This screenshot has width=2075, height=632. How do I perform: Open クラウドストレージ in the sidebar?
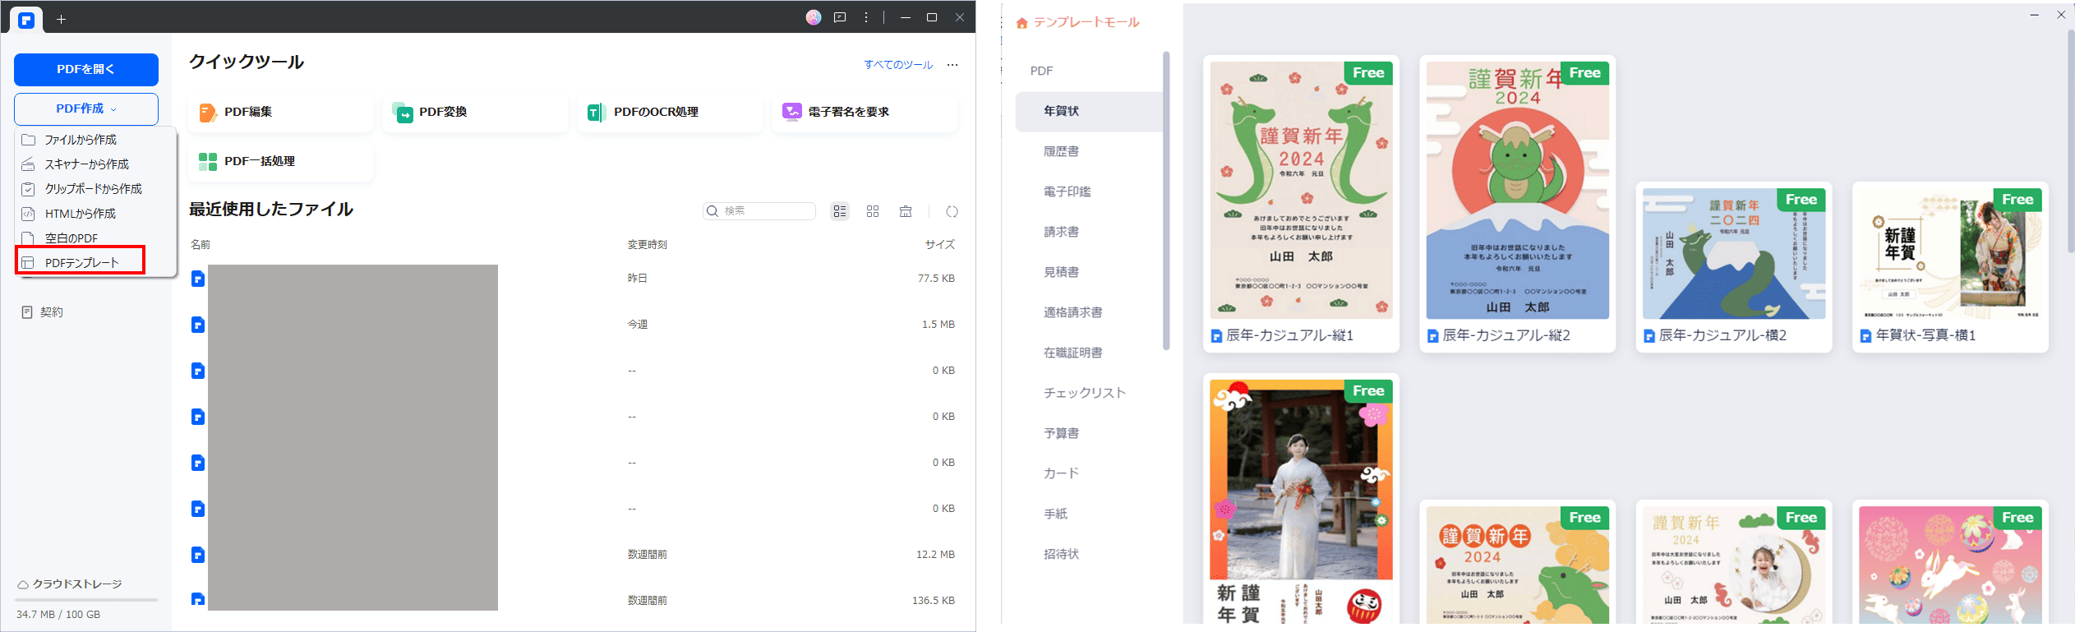coord(77,584)
